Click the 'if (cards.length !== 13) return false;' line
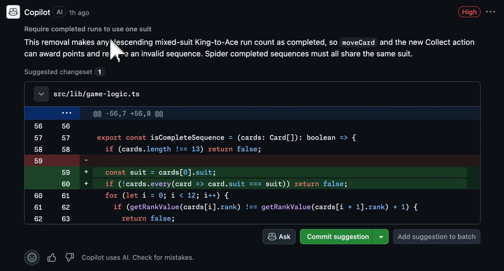The height and width of the screenshot is (271, 504). pos(183,149)
